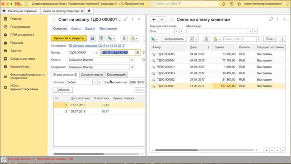291x164 pixels.
Task: Open Мои заметки link
Action: tap(108, 29)
